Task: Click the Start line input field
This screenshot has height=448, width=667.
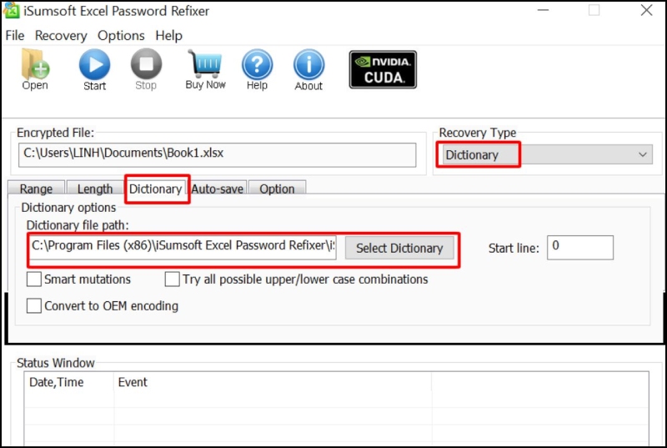Action: tap(581, 247)
